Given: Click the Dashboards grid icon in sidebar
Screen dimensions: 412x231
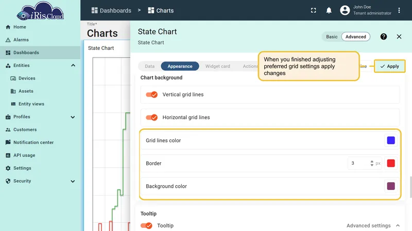Looking at the screenshot, I should pyautogui.click(x=8, y=53).
